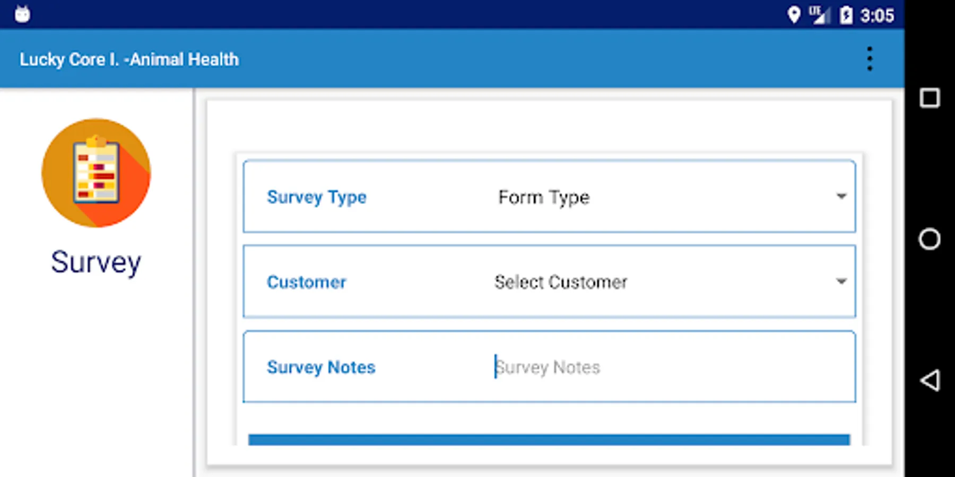The width and height of the screenshot is (955, 477).
Task: Tap the 3:05 clock in status bar
Action: (x=877, y=15)
